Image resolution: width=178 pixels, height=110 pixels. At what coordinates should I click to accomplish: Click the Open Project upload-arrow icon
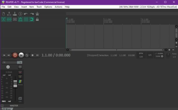click(9, 14)
